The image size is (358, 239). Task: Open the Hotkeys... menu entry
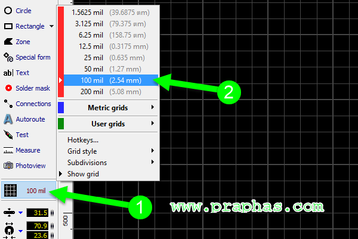tap(83, 140)
